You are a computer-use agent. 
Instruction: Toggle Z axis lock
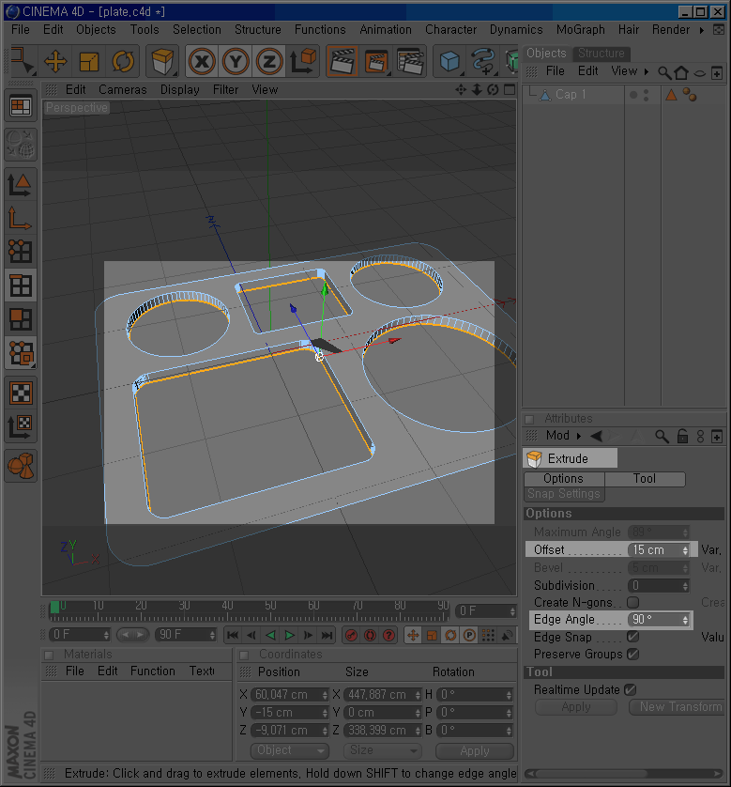click(x=269, y=62)
